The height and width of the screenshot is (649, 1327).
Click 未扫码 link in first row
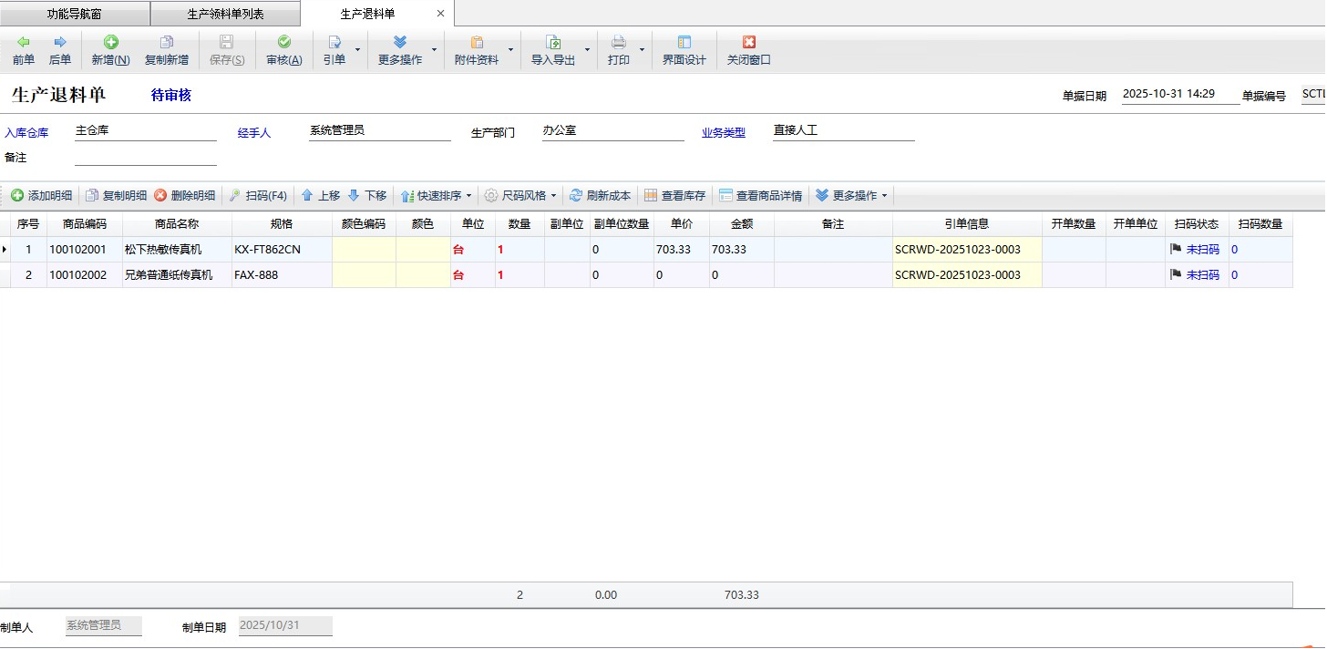[x=1202, y=250]
